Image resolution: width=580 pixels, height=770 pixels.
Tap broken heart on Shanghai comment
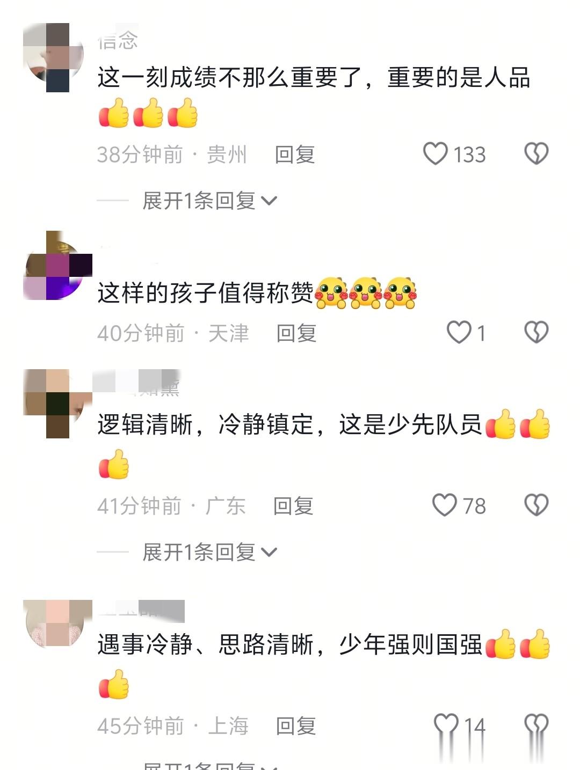click(x=536, y=725)
